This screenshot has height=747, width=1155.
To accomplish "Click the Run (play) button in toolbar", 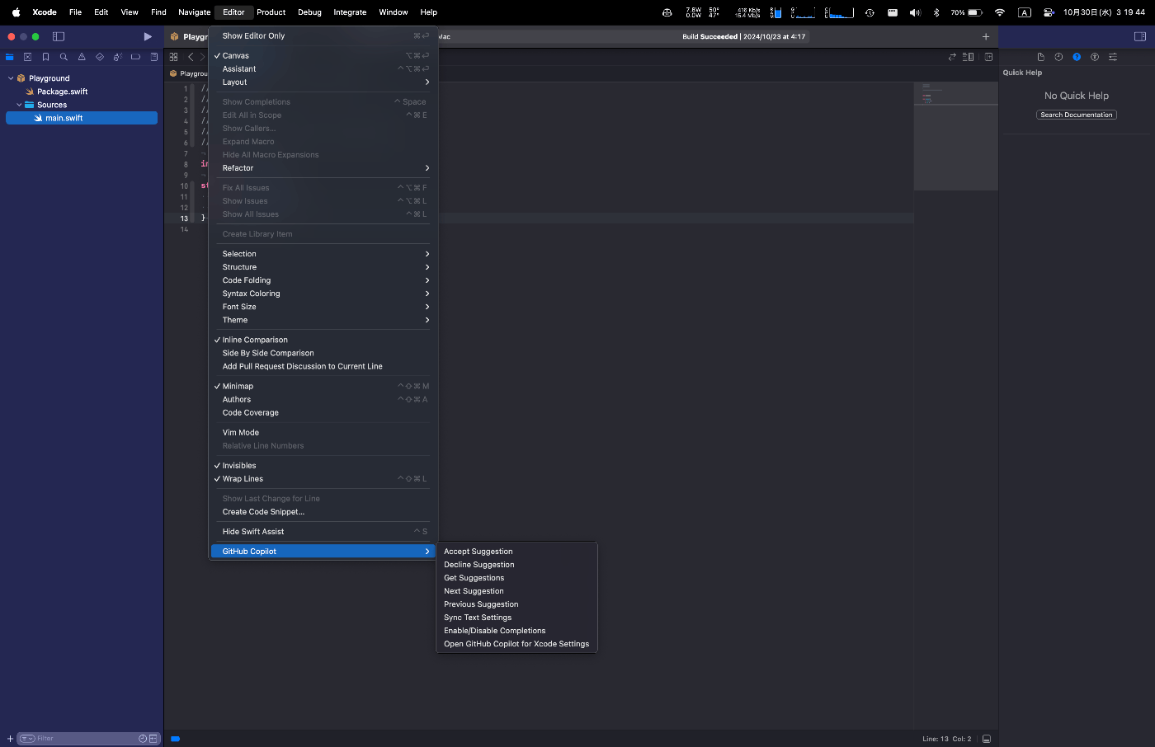I will [x=148, y=36].
